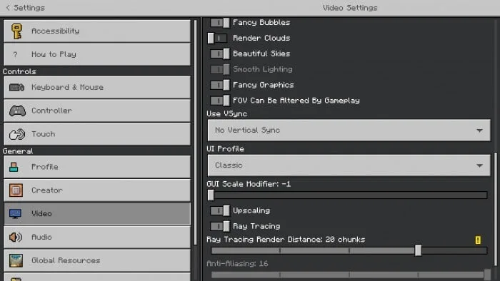Click the "Controls" section heading
This screenshot has width=500, height=281.
point(19,71)
